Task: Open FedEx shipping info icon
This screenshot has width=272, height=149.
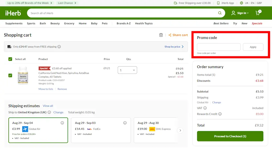Action: [125, 123]
